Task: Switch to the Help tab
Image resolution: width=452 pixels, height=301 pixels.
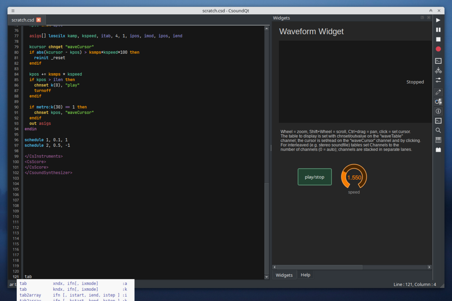Action: click(305, 275)
